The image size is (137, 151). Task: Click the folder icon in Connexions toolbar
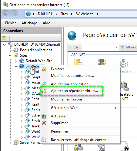click(4, 38)
